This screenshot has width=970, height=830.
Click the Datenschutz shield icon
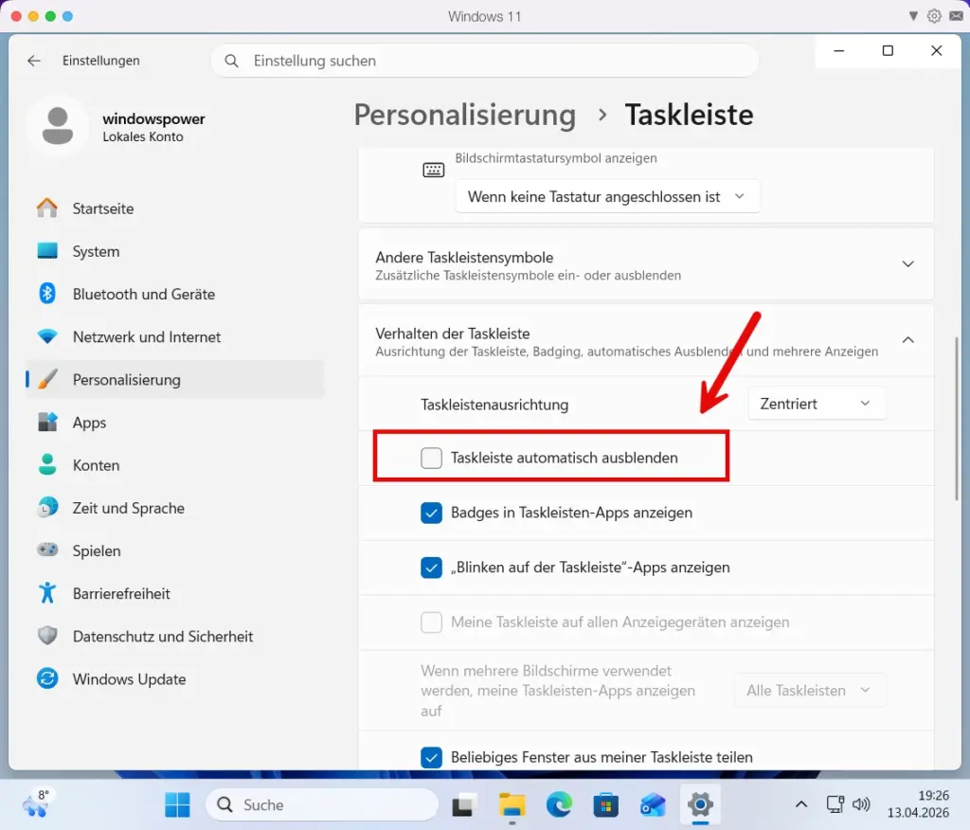point(47,636)
